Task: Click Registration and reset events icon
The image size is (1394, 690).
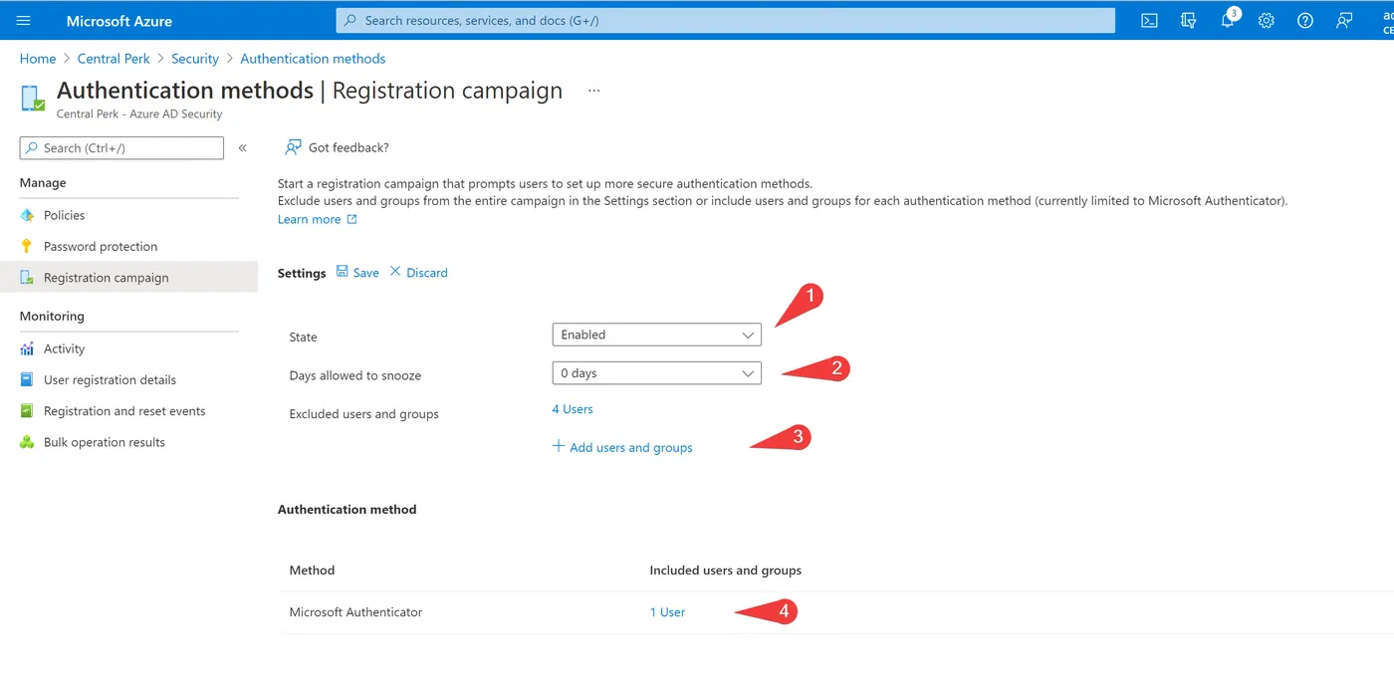Action: coord(27,411)
